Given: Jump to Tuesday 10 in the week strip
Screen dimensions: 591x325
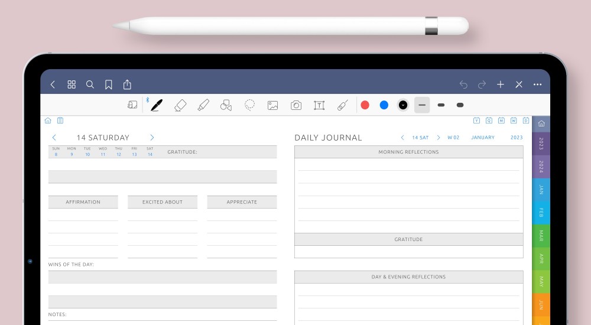Looking at the screenshot, I should pyautogui.click(x=87, y=151).
